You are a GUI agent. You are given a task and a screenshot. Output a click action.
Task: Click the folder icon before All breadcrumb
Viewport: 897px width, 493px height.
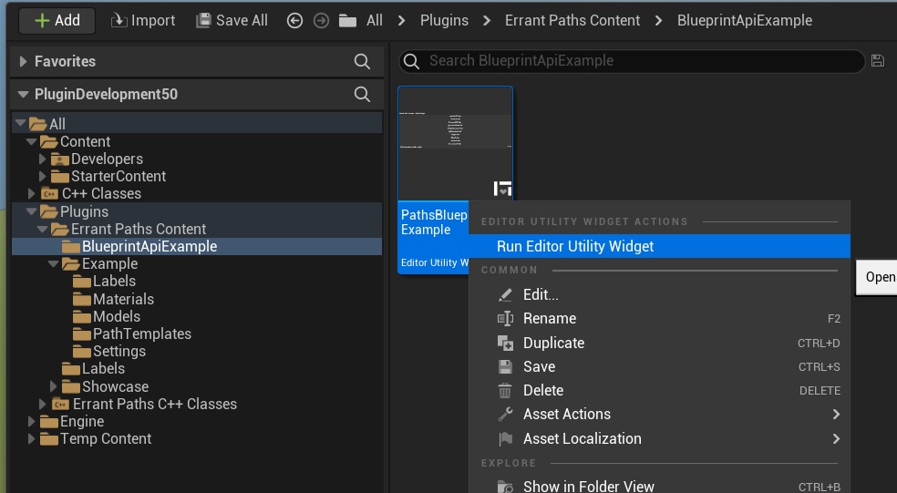346,20
